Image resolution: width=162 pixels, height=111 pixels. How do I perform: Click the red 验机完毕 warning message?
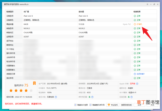24,104
